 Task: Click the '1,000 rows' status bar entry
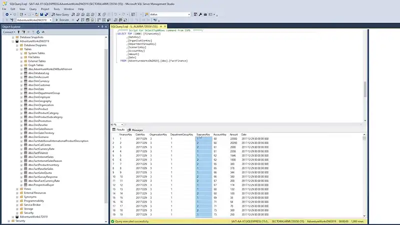tap(357, 221)
